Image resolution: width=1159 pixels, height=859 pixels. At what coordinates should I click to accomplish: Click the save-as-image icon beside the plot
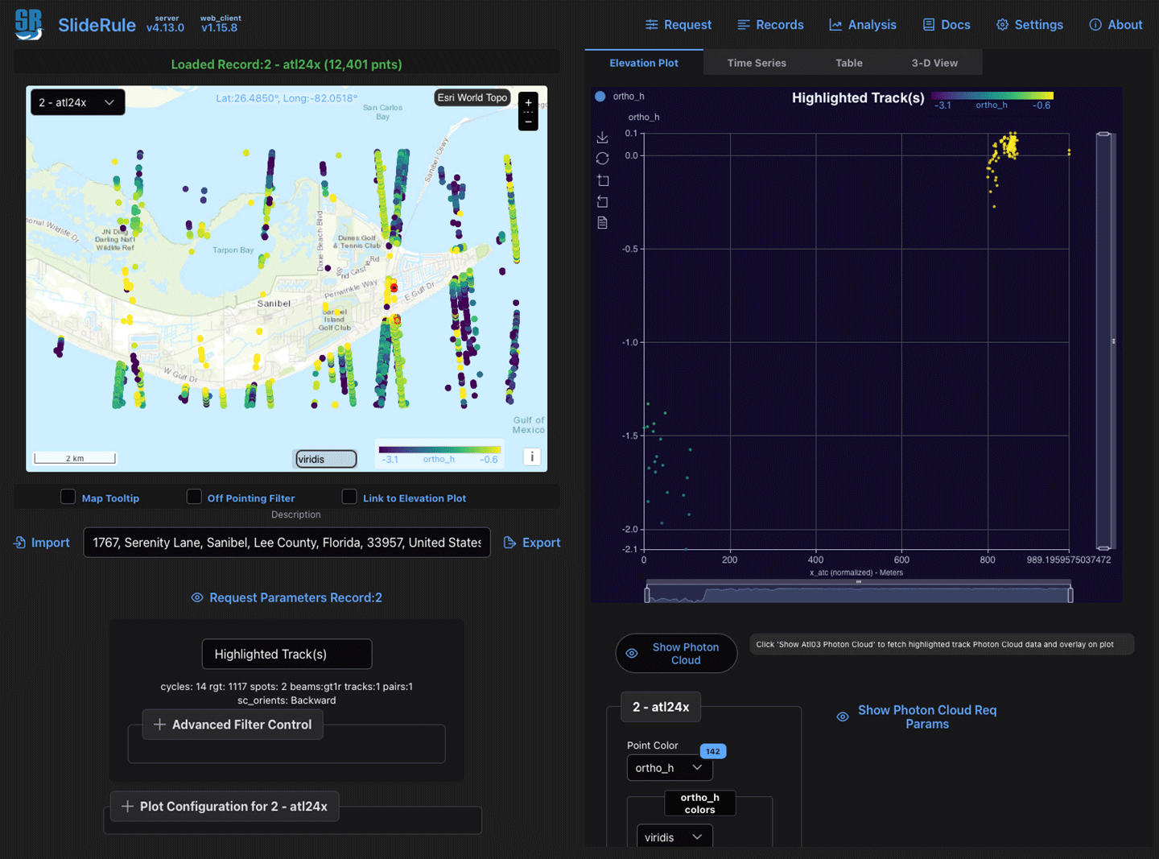(602, 138)
